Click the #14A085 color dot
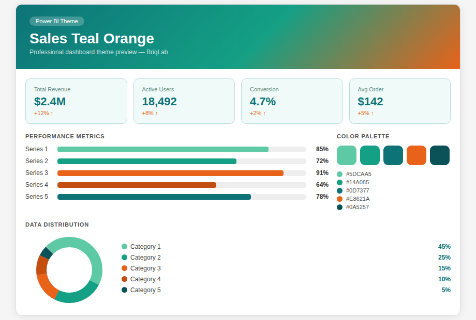The height and width of the screenshot is (320, 476). 339,183
